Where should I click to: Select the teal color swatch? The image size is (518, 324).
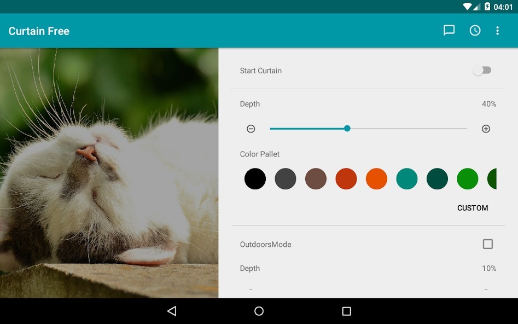coord(406,178)
